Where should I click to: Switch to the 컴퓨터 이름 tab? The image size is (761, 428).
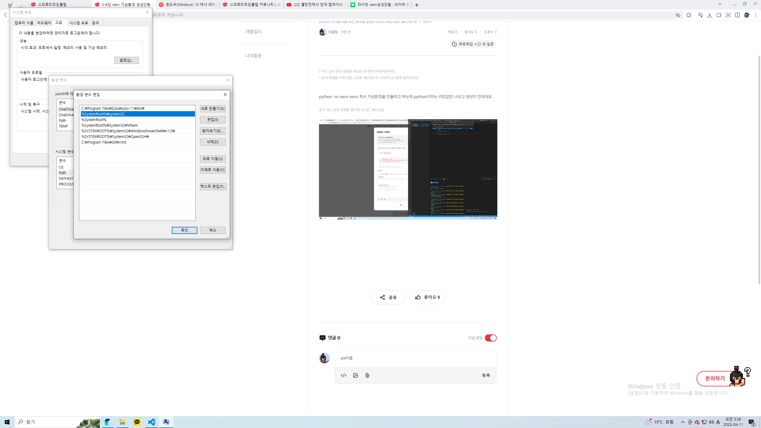click(24, 23)
